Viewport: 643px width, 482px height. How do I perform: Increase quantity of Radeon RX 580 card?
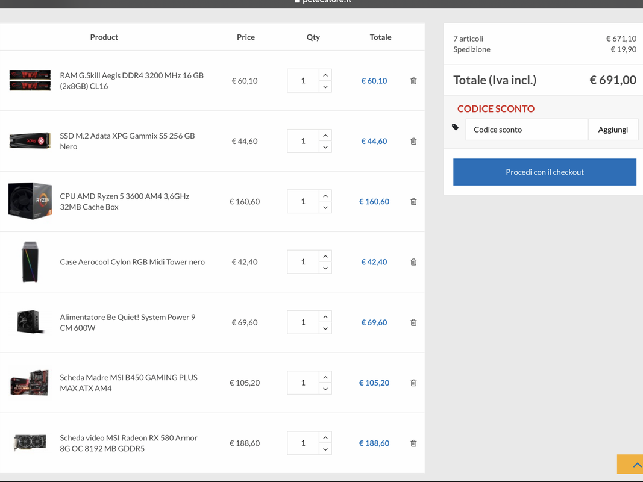325,437
